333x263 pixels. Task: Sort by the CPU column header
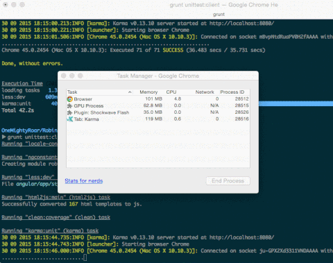(171, 92)
